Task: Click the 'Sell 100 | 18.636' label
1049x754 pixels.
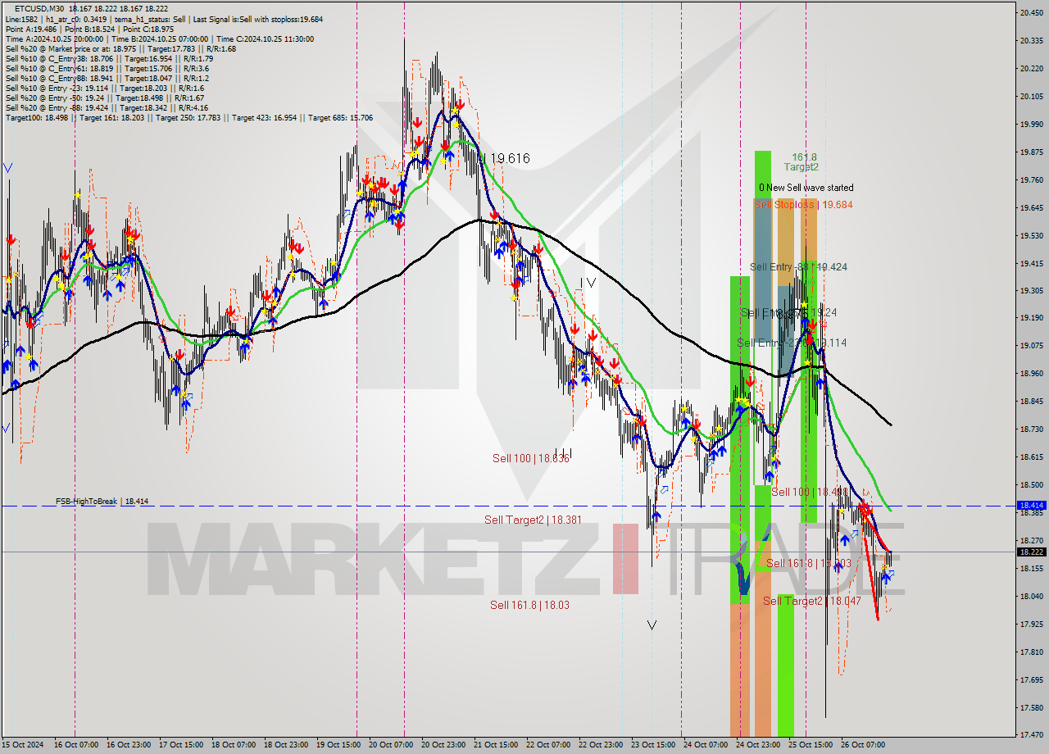Action: coord(530,458)
